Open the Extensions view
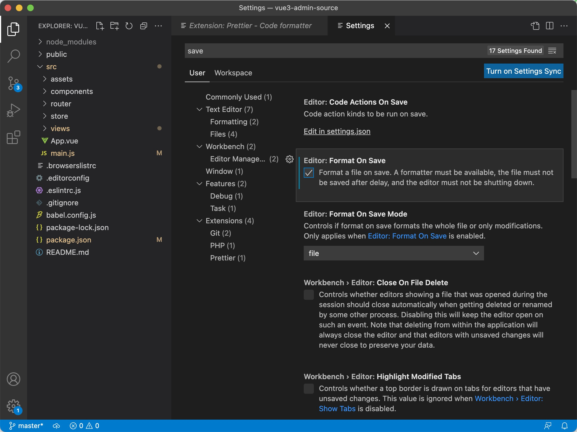The width and height of the screenshot is (577, 432). [13, 137]
